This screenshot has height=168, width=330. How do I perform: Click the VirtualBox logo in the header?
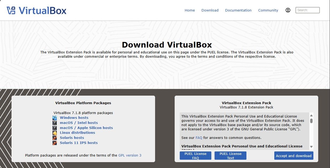(36, 10)
